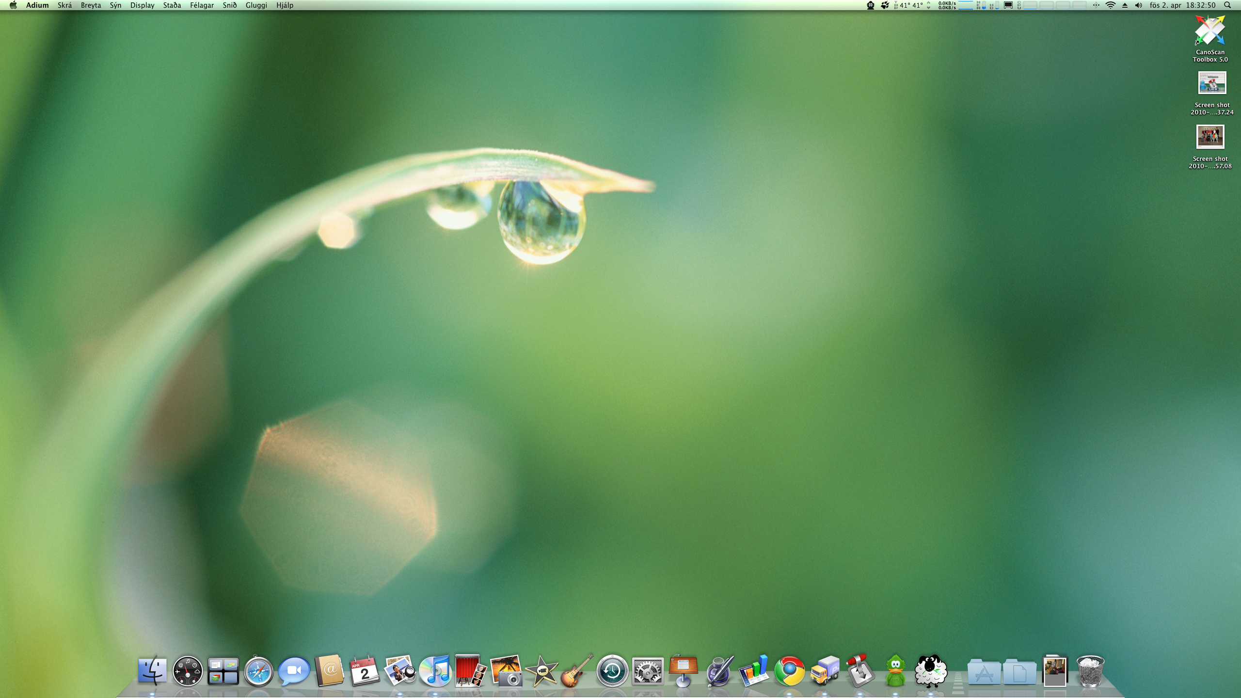Open Spotlight search

1227,5
